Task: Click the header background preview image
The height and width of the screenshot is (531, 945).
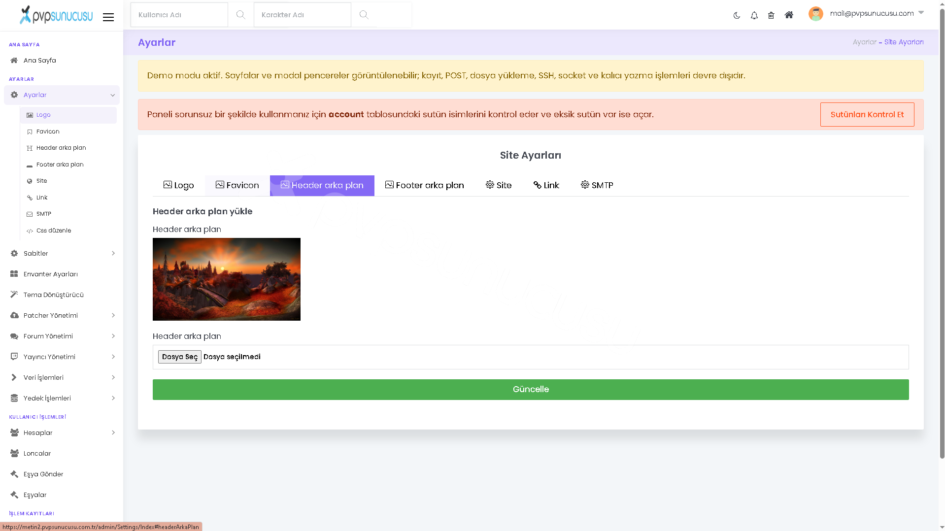Action: [227, 279]
